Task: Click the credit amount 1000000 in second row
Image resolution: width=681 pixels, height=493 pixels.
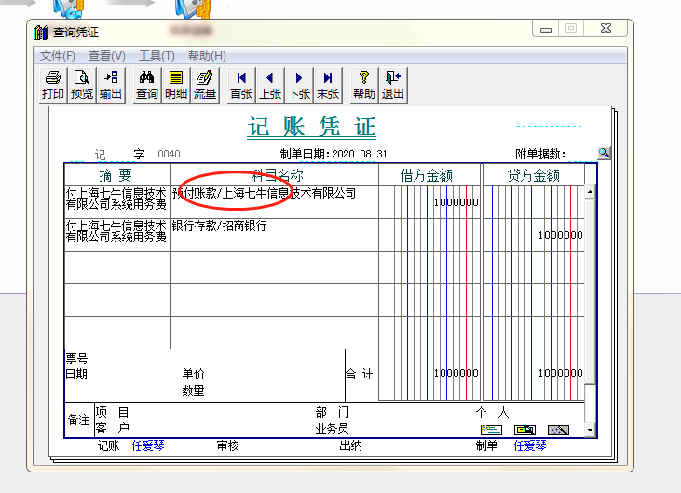Action: (x=560, y=235)
